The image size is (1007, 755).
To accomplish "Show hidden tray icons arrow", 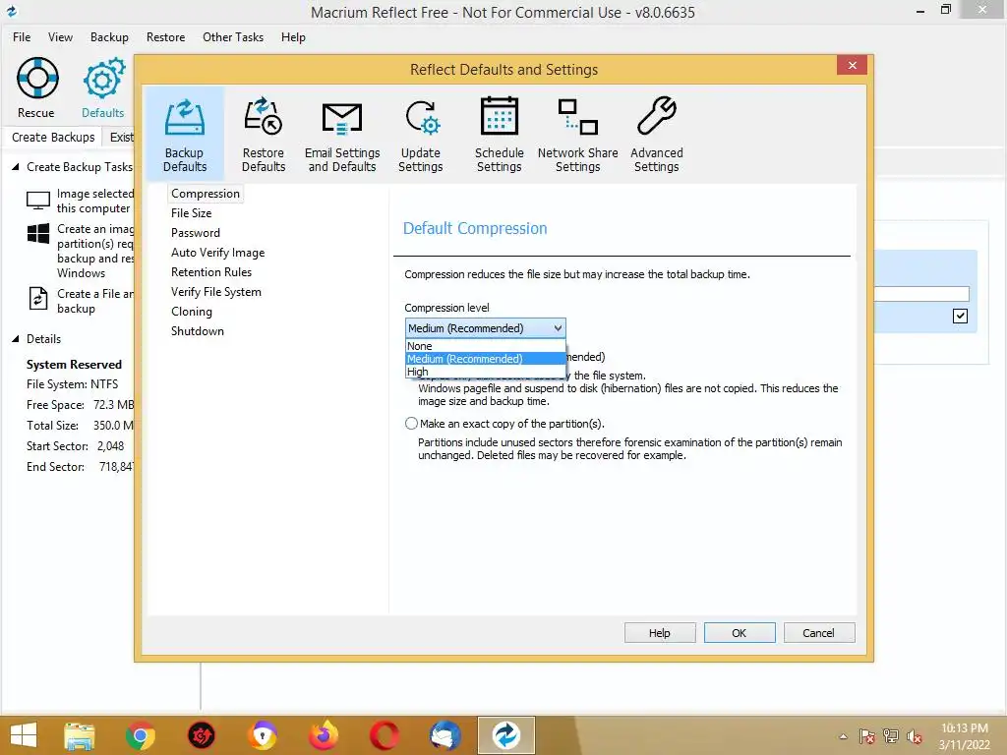I will 843,736.
